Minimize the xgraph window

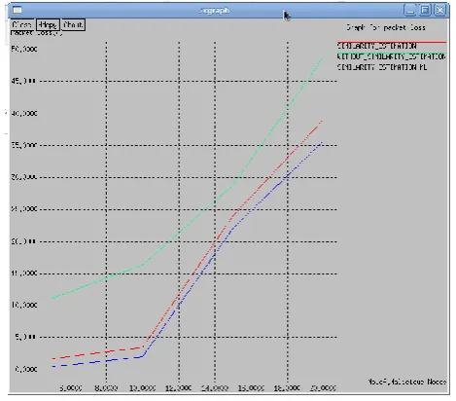pyautogui.click(x=409, y=11)
